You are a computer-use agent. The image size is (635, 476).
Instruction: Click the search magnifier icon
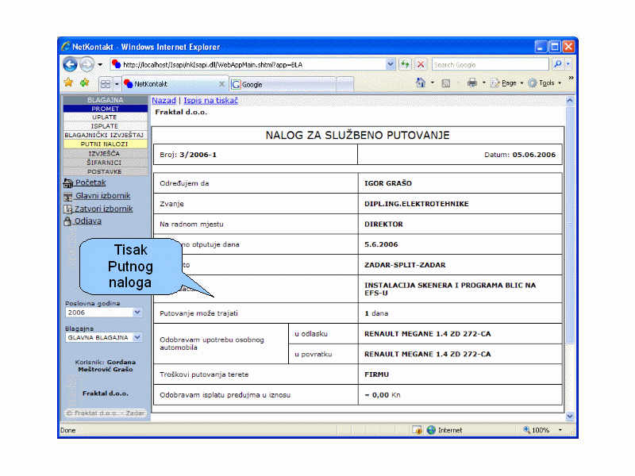pos(558,64)
